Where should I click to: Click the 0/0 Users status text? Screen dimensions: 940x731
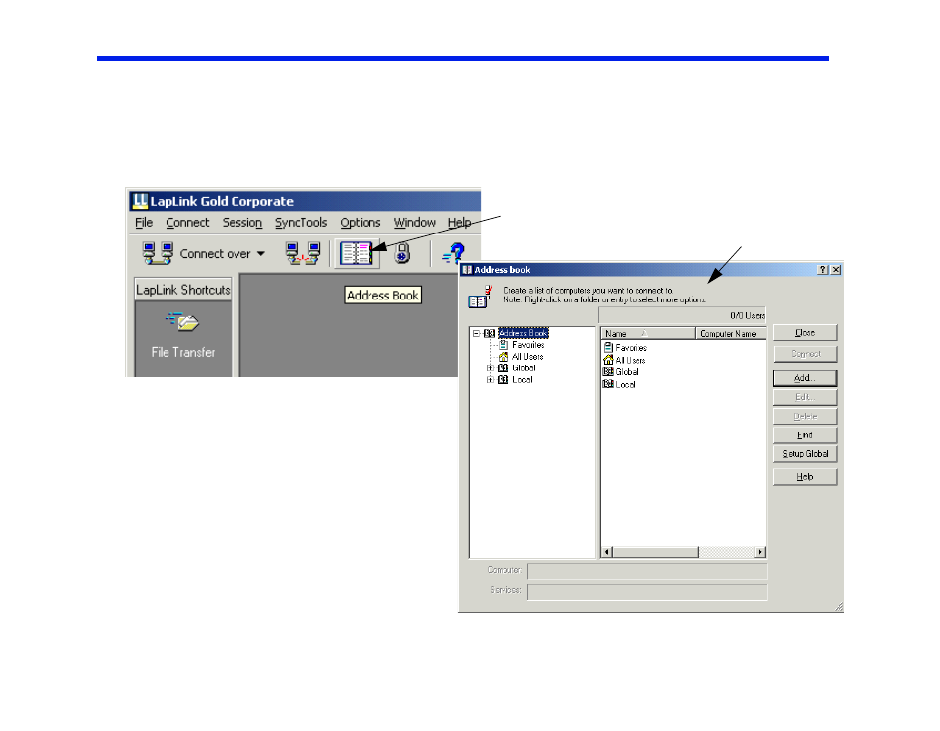click(x=747, y=316)
